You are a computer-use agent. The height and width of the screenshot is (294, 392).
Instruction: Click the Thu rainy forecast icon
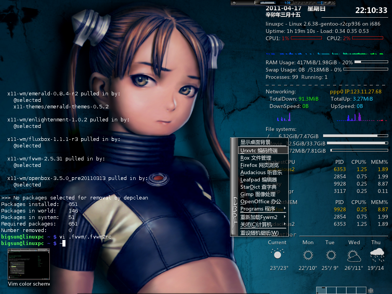[377, 255]
